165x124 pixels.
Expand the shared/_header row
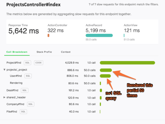tap(4, 97)
